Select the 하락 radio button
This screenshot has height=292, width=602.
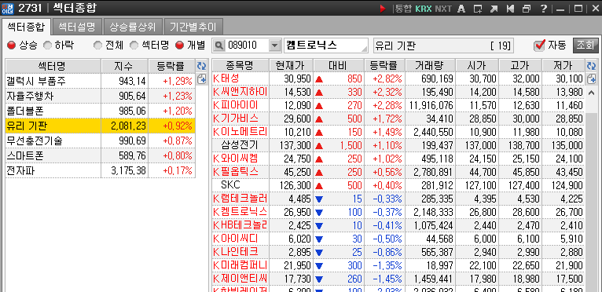point(48,46)
